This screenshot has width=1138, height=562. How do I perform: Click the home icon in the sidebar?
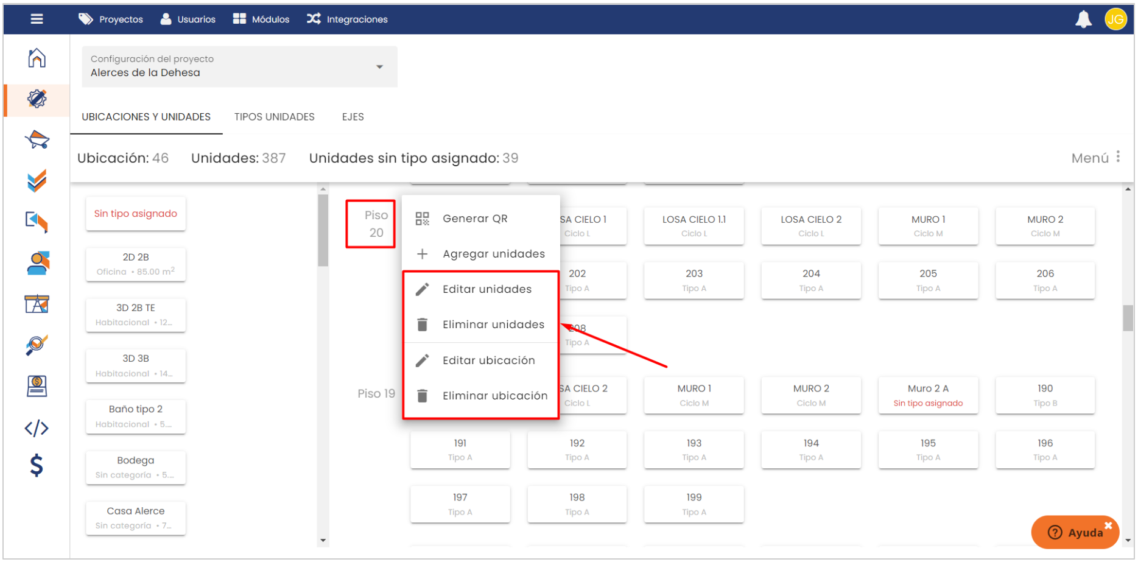click(37, 58)
